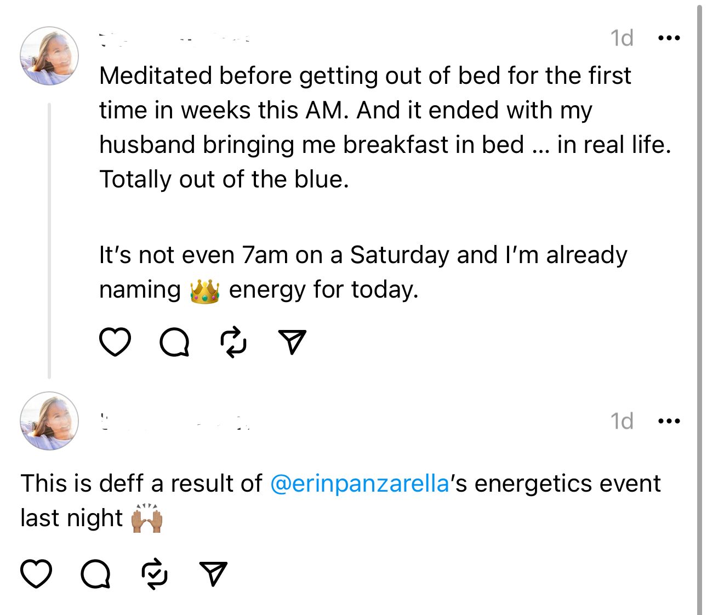Click the blurred username above the energetics reply
The width and height of the screenshot is (707, 615).
click(x=175, y=422)
